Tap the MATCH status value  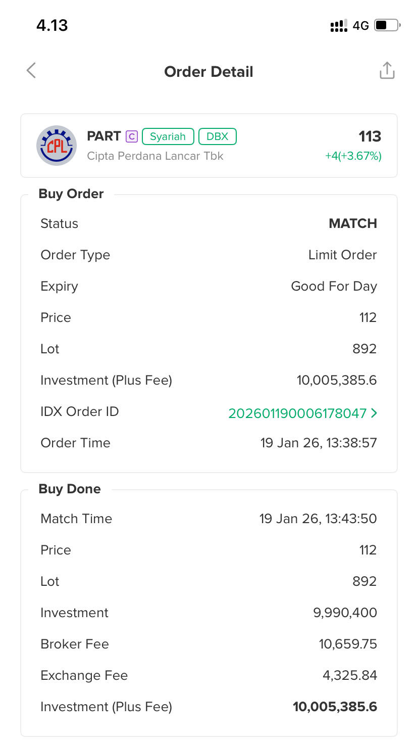pos(353,223)
